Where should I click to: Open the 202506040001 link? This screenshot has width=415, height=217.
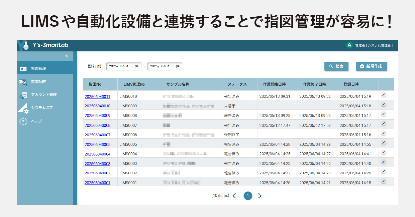tap(97, 183)
